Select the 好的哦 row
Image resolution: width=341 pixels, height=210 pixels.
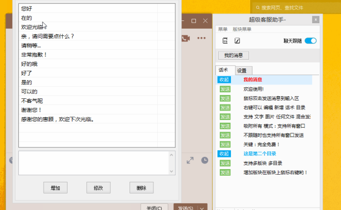[97, 64]
